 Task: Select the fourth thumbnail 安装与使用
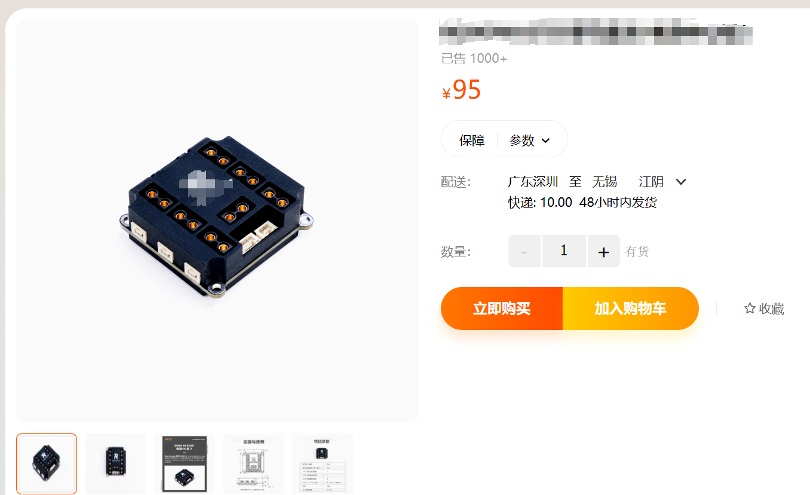pos(254,464)
